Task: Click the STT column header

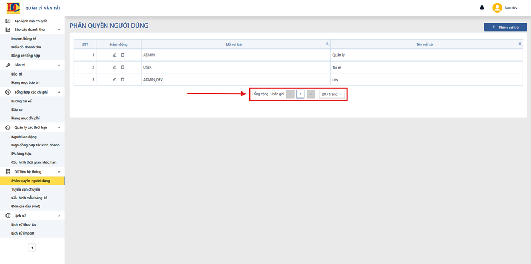Action: pyautogui.click(x=85, y=44)
